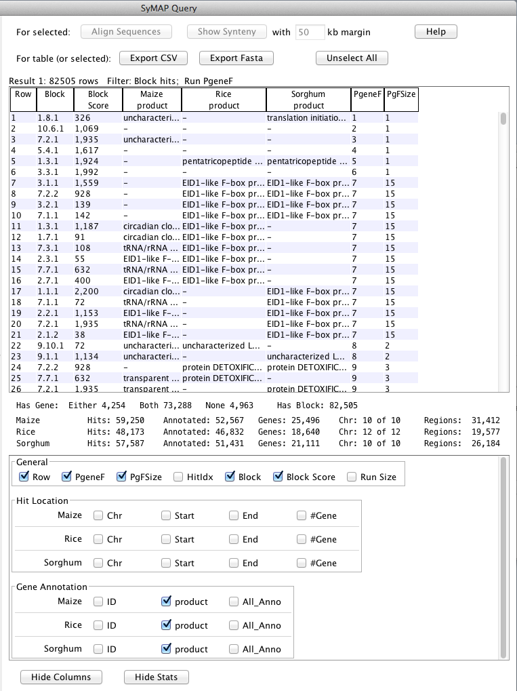Enable Sorghum Start hit location checkbox
Screen dimensions: 517x691
click(165, 564)
